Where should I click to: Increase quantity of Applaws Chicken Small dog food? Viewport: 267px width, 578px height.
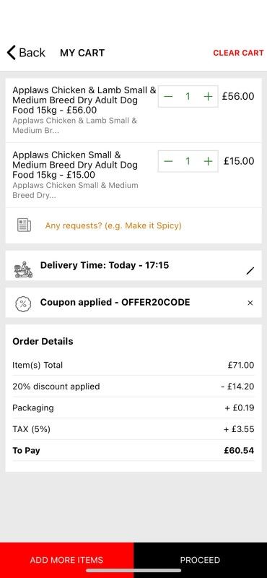(208, 161)
